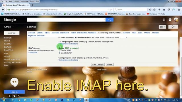The height and width of the screenshot is (102, 182).
Task: Open the Google account avatar
Action: click(x=176, y=20)
